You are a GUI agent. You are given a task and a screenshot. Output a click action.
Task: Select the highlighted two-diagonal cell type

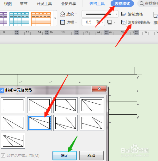click(39, 123)
